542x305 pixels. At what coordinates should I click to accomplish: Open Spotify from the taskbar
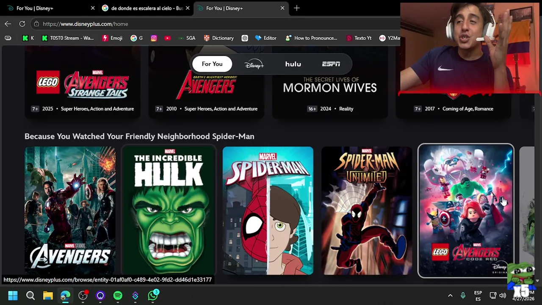point(118,295)
